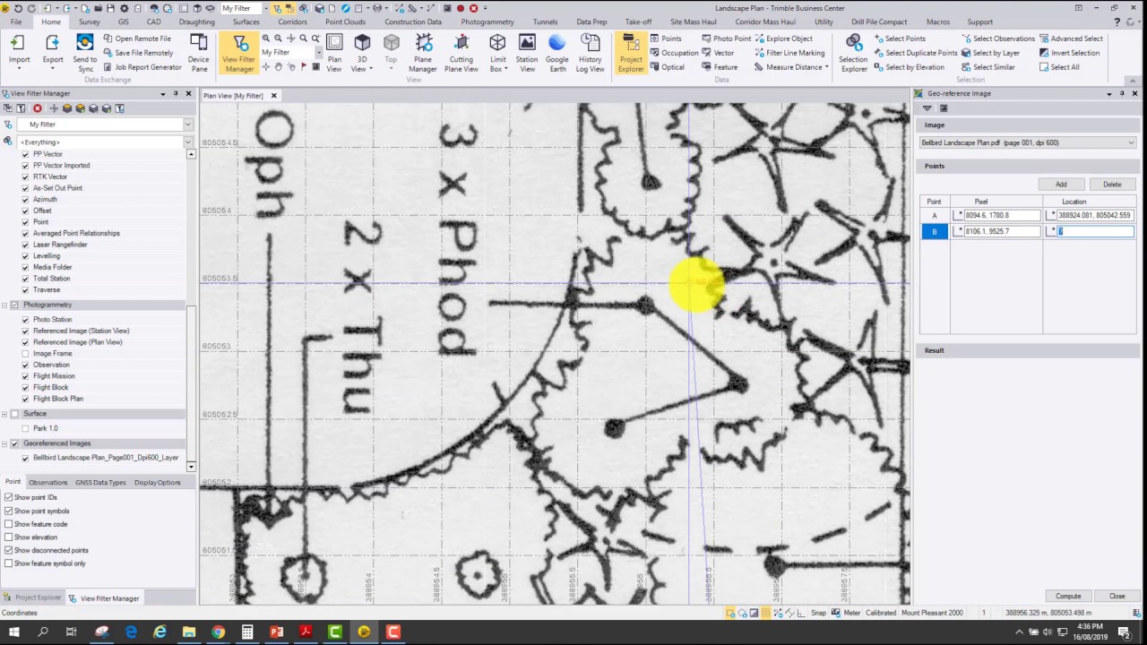Open the History Log View
1147x645 pixels.
591,53
